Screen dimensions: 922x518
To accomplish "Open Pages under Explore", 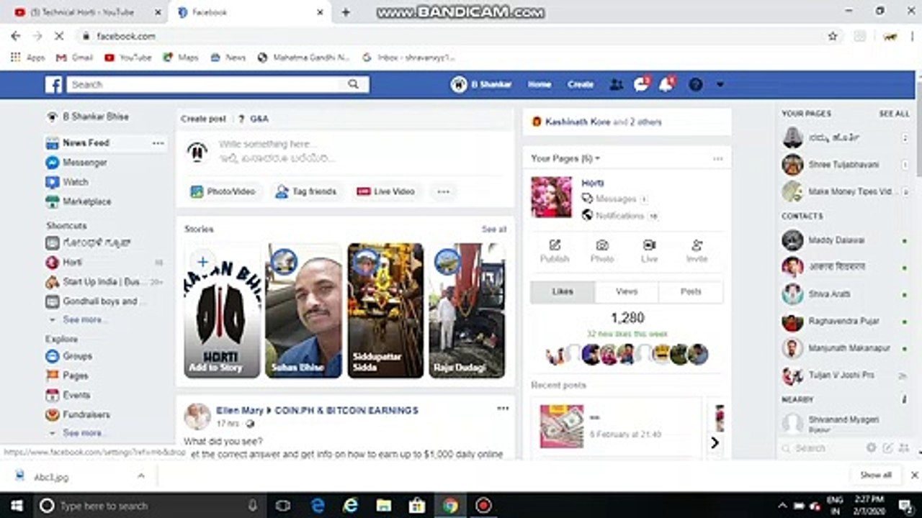I will click(x=67, y=375).
